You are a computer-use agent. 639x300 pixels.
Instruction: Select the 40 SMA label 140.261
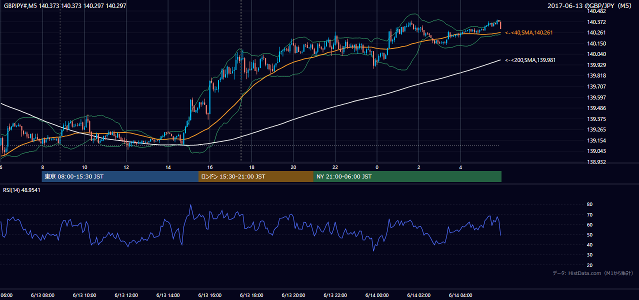529,32
